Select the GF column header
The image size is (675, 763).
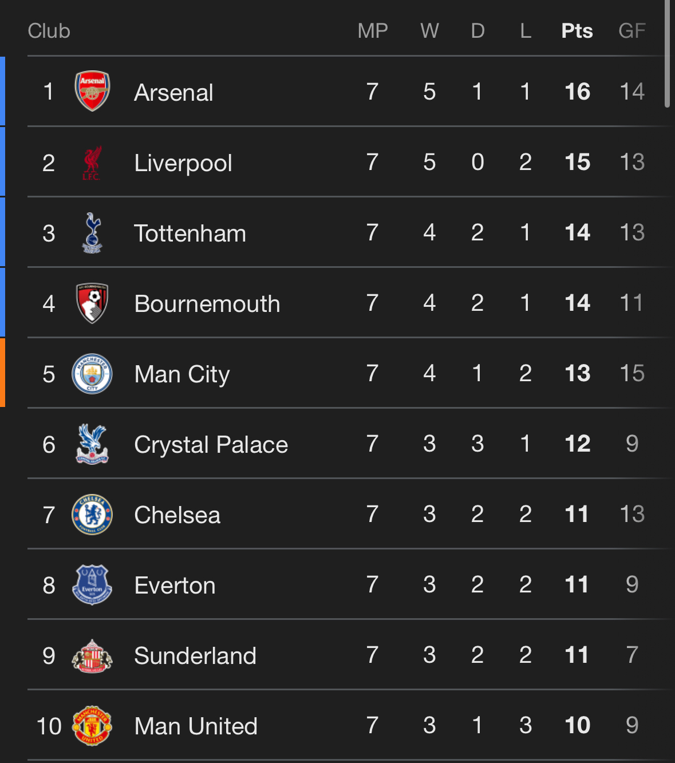pyautogui.click(x=631, y=31)
